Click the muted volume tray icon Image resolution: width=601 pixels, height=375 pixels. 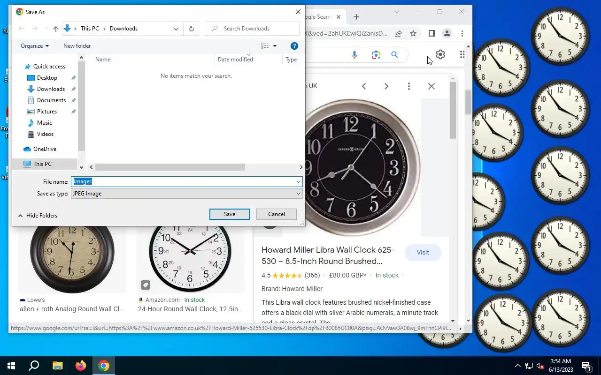click(x=540, y=366)
